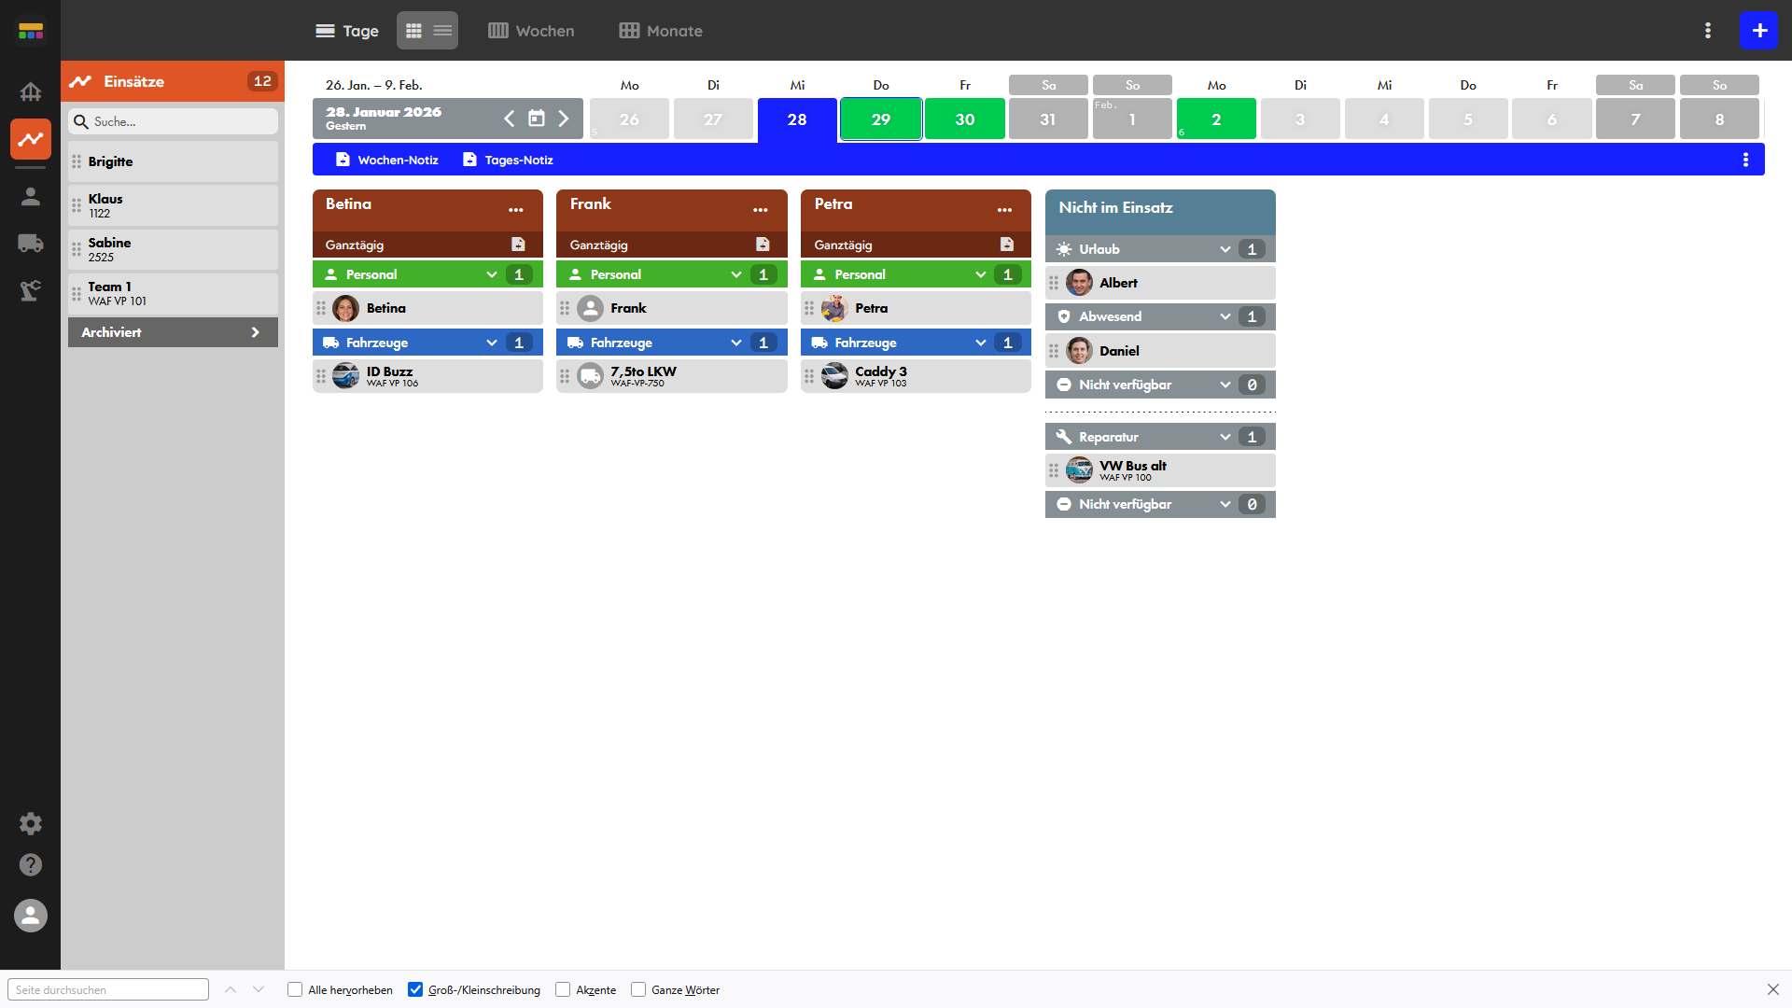Select day 30 in the date strip
This screenshot has height=1008, width=1792.
click(x=964, y=119)
